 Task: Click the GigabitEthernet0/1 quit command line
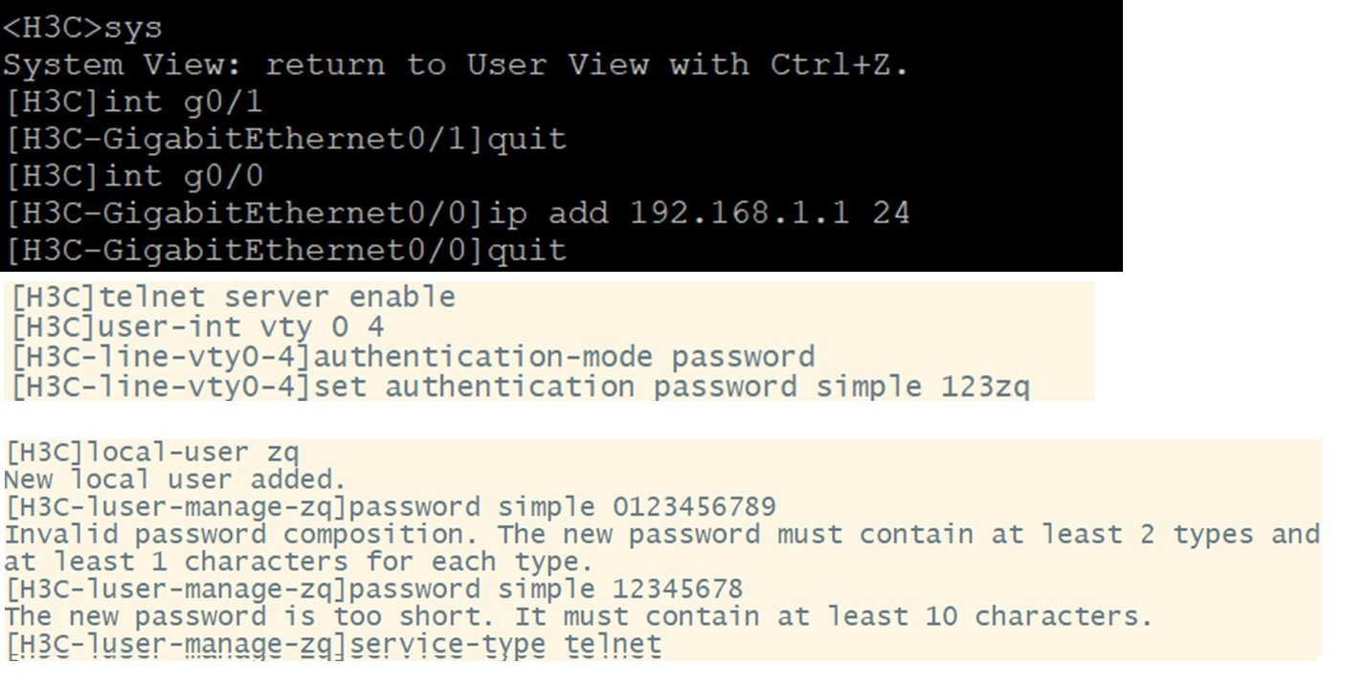(286, 139)
